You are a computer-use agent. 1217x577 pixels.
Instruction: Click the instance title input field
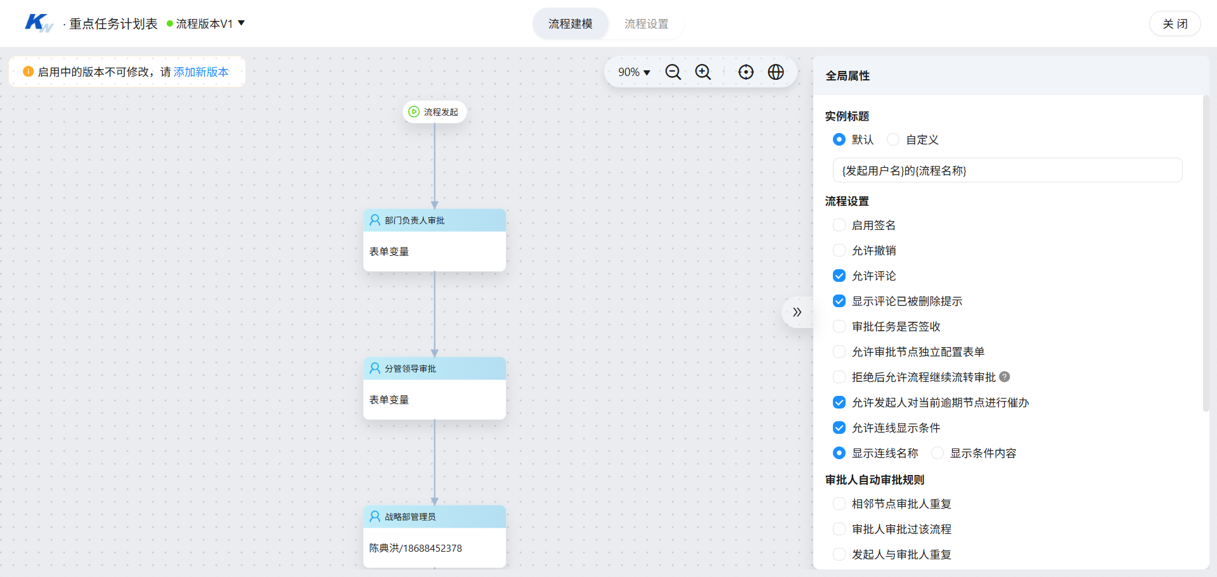1007,170
